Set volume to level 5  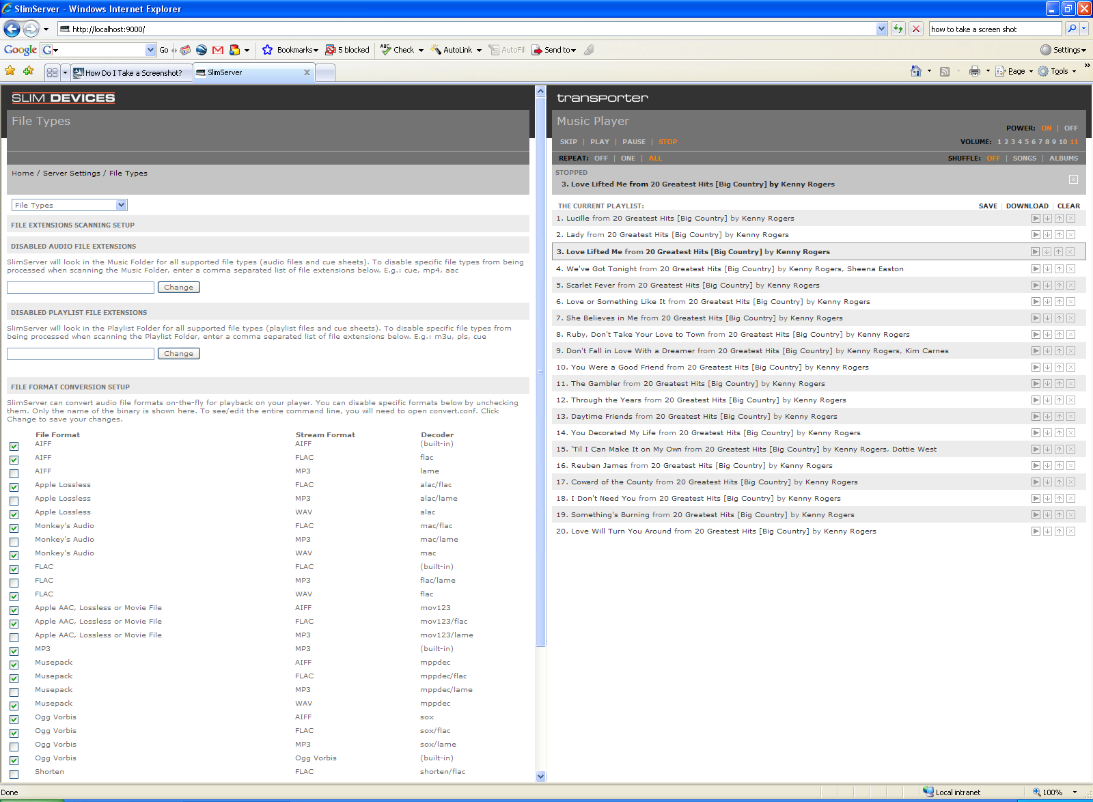[1027, 142]
